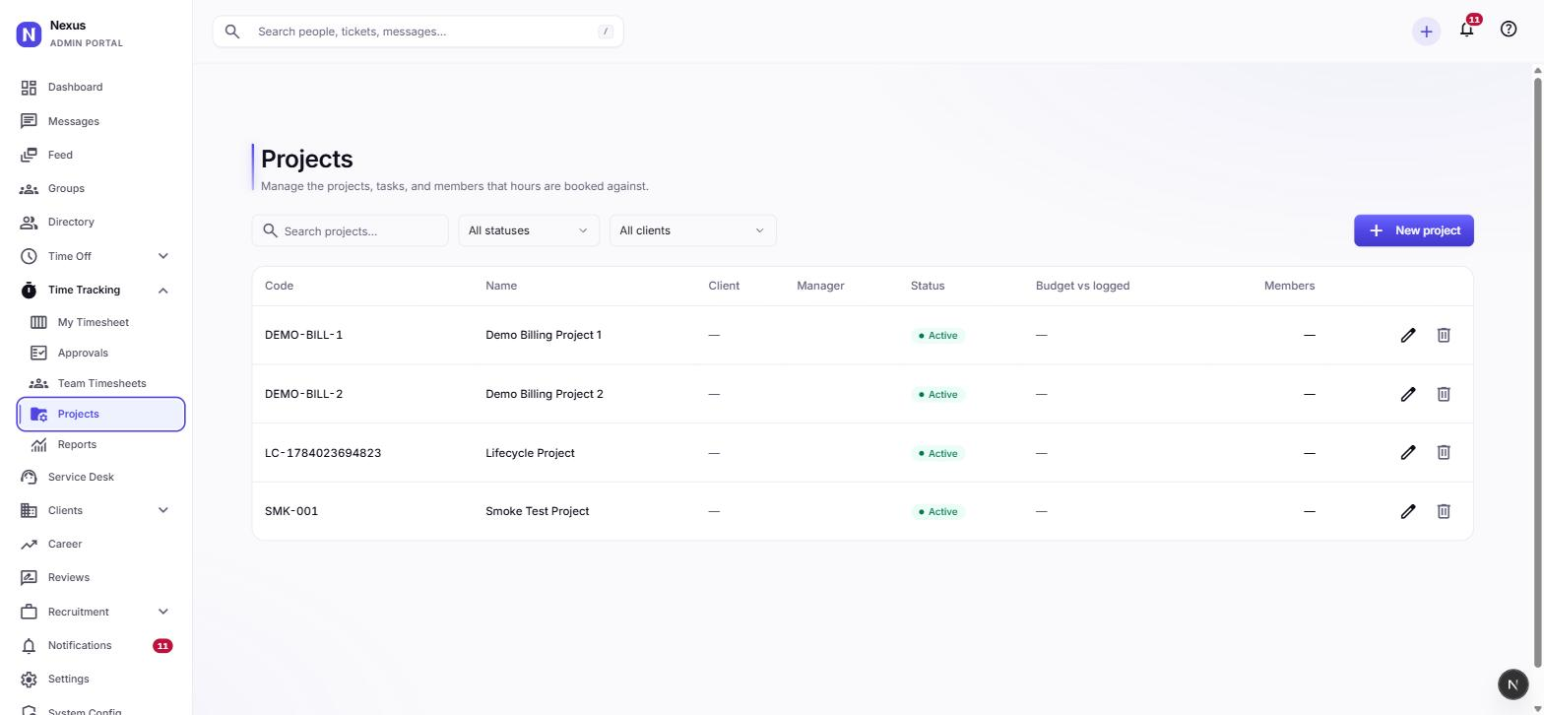Click project code DEMO-BILL-2

tap(303, 394)
